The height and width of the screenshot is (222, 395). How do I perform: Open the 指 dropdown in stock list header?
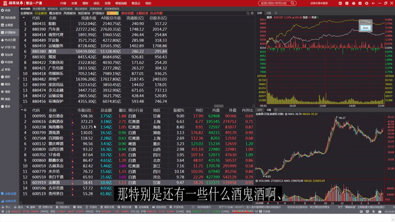pos(23,110)
